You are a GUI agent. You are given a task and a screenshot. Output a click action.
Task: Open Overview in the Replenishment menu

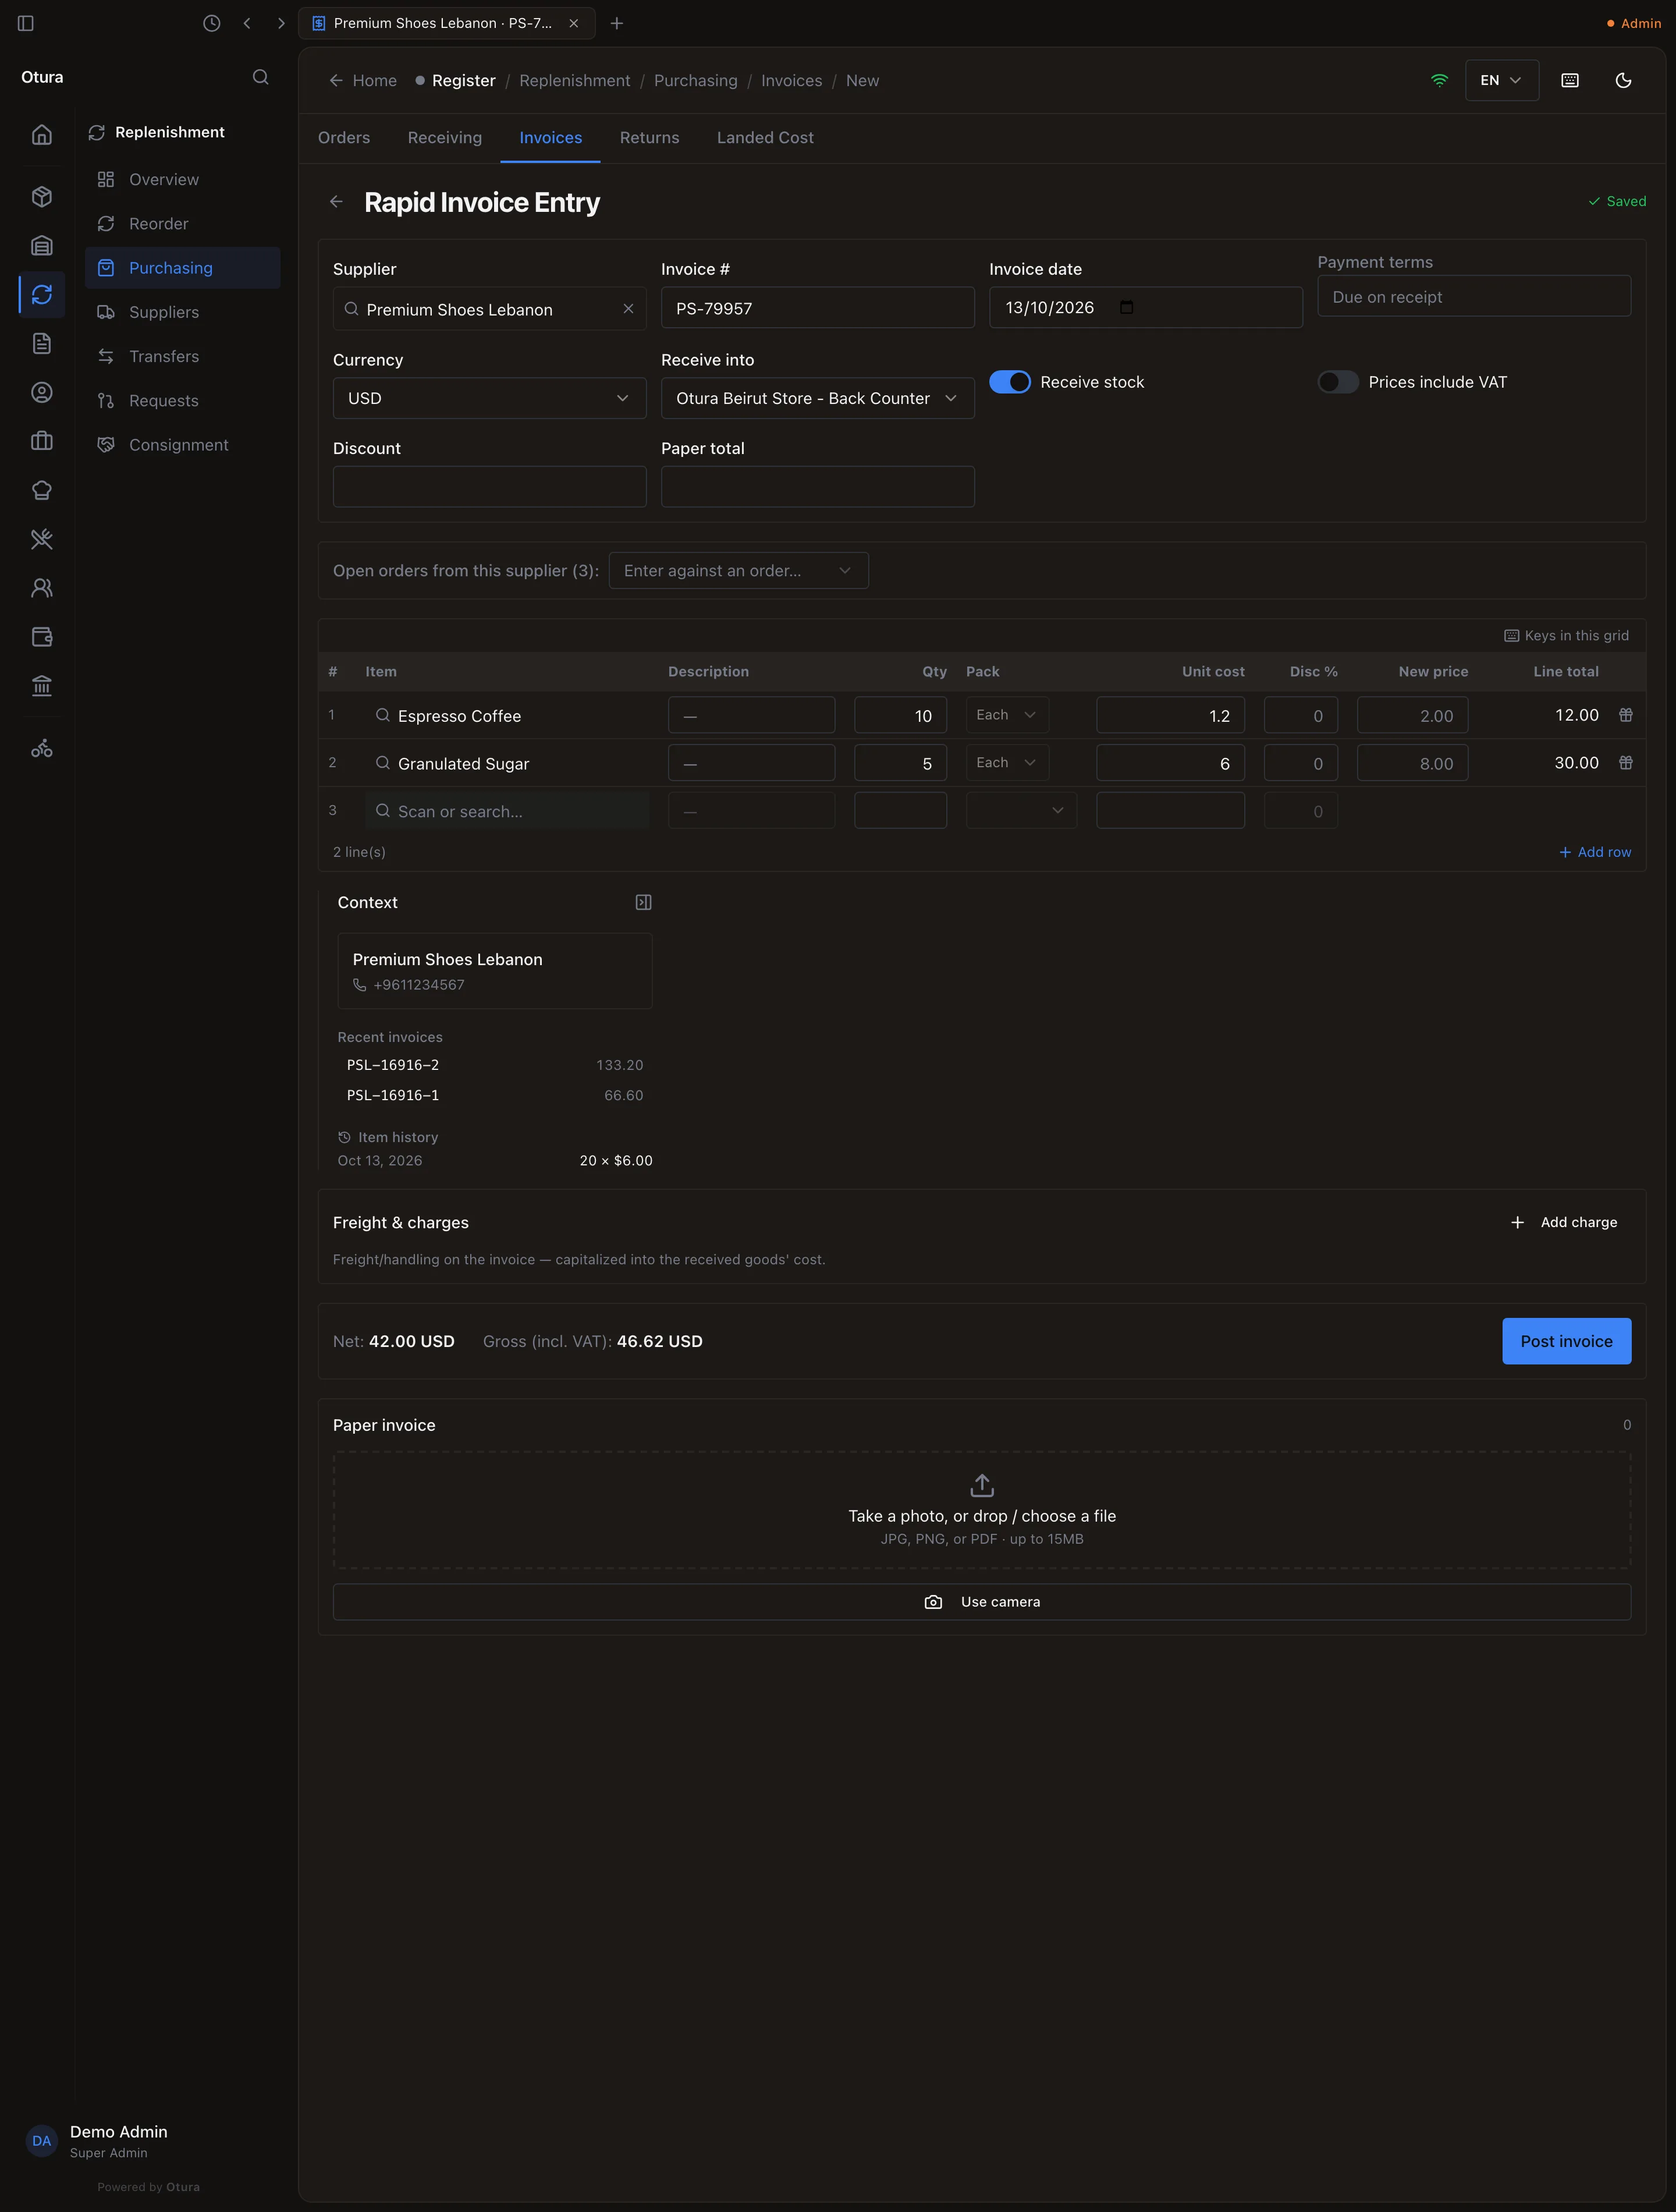[182, 180]
